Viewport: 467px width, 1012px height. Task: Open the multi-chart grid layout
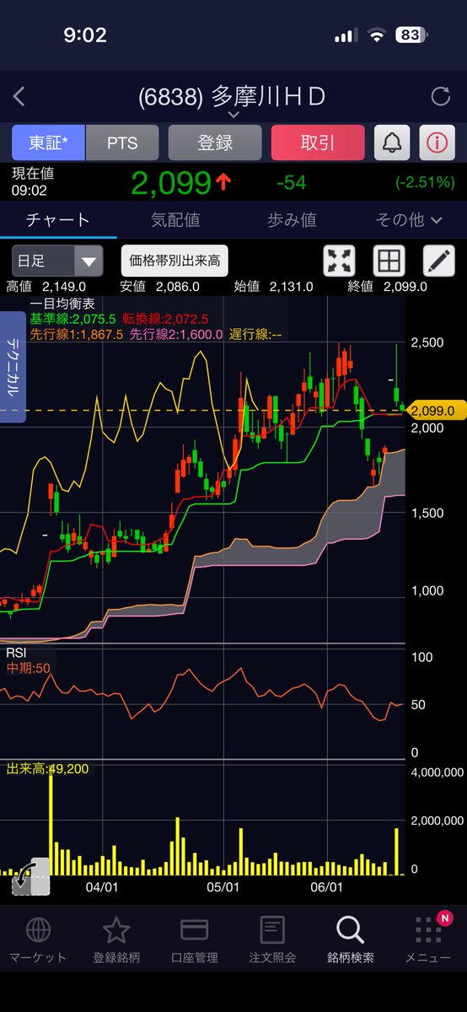(389, 261)
